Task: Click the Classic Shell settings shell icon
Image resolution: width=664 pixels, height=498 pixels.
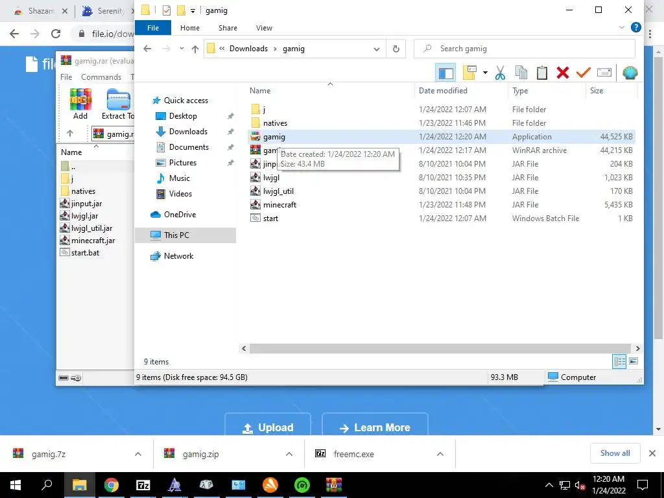Action: [630, 73]
